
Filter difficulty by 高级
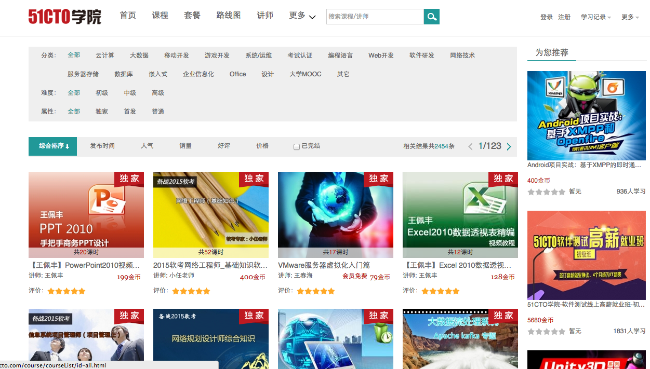(x=158, y=93)
